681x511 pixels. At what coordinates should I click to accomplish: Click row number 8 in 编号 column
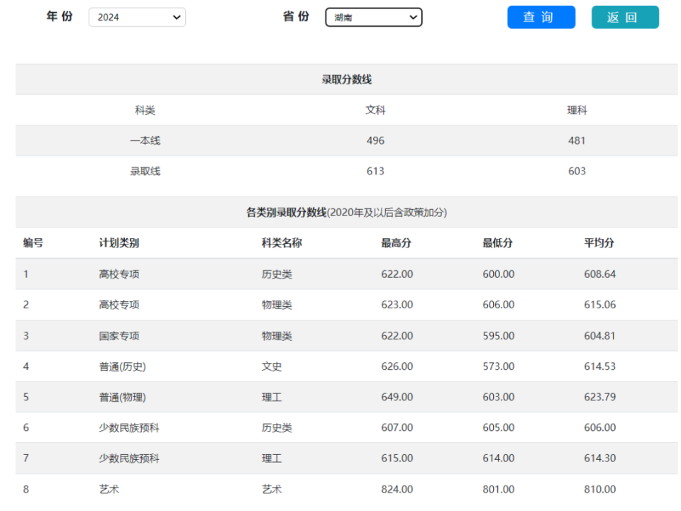click(x=26, y=489)
